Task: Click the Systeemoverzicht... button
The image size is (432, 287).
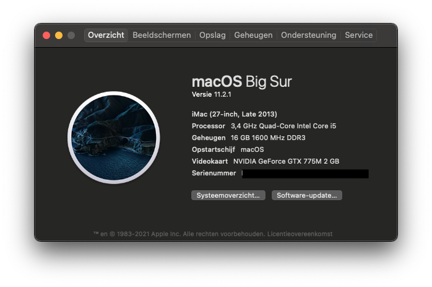Action: coord(228,195)
